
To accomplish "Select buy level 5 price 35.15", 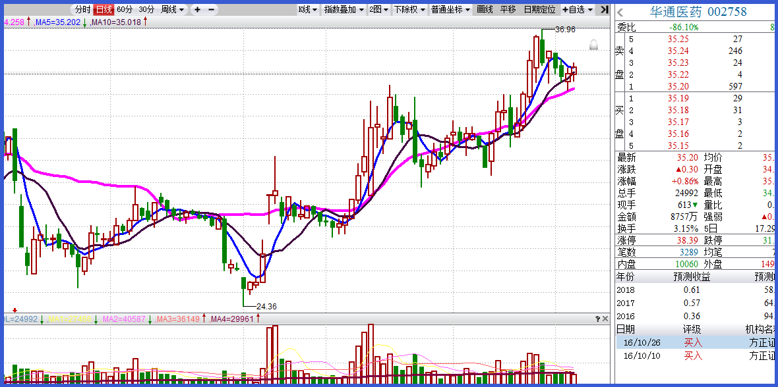I will (x=678, y=145).
